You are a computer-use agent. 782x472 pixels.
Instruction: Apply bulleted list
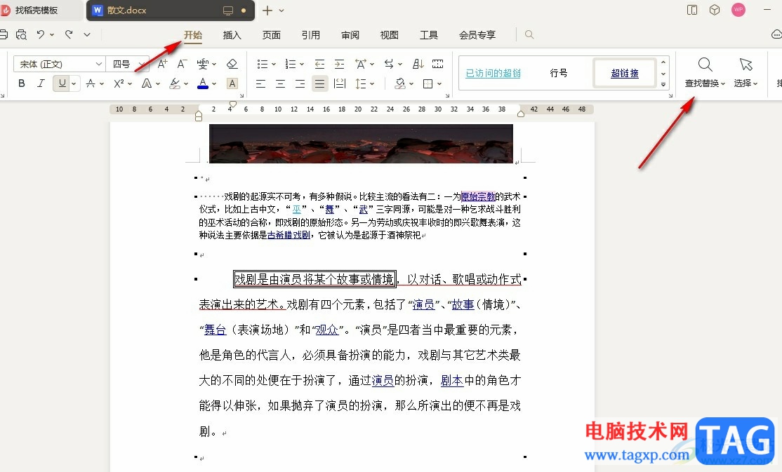tap(263, 64)
